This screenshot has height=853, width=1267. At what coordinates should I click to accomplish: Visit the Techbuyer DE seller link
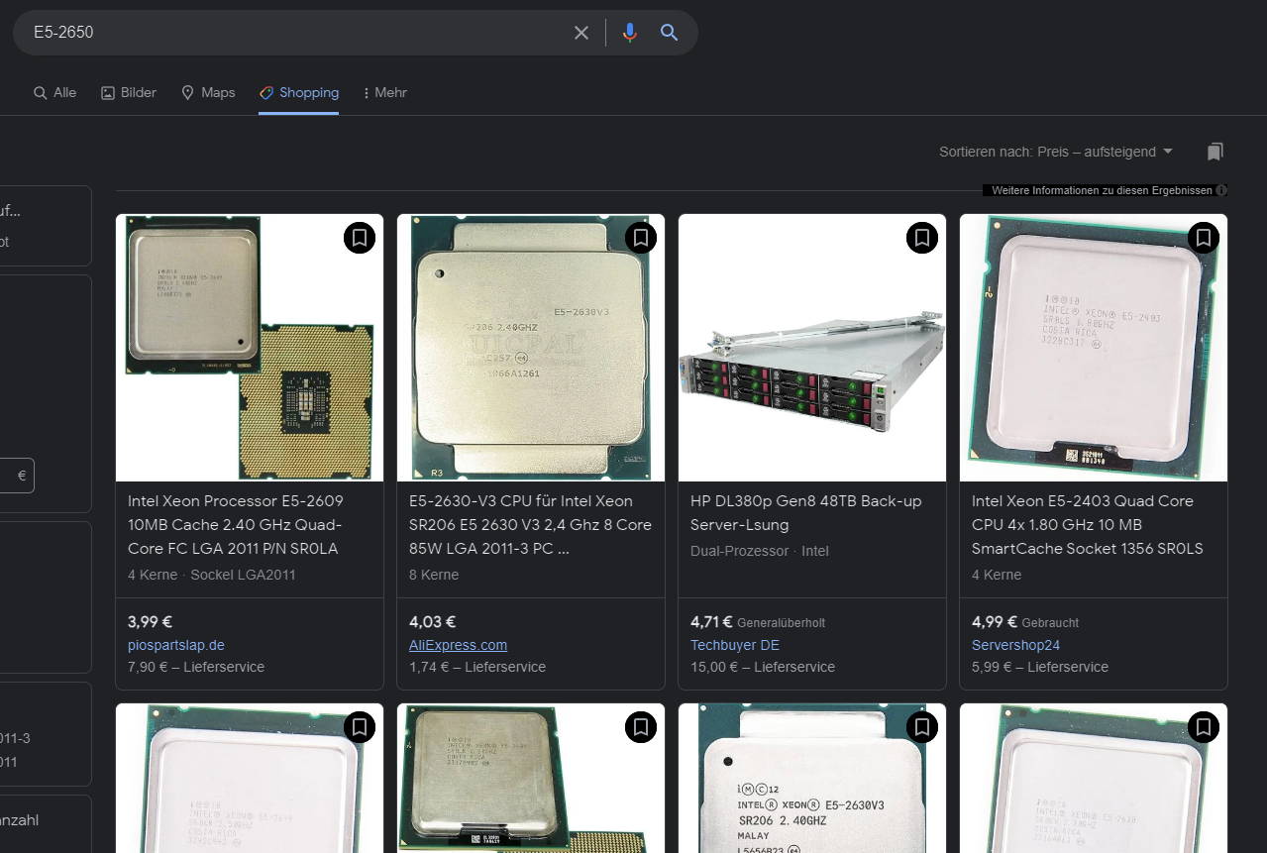pyautogui.click(x=735, y=645)
